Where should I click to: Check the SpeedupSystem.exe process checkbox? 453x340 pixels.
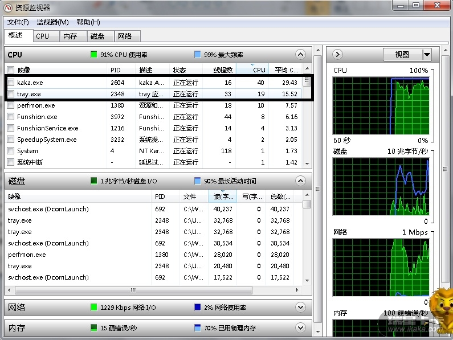pos(11,139)
